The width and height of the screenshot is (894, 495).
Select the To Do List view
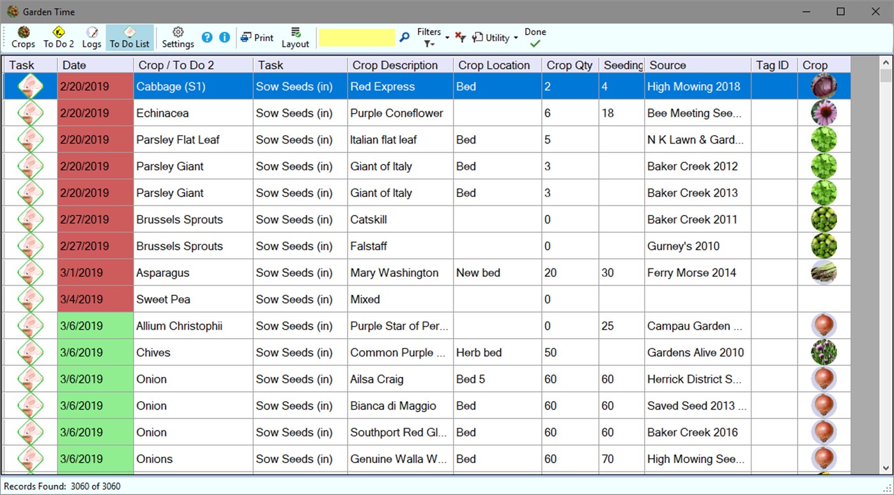click(130, 36)
